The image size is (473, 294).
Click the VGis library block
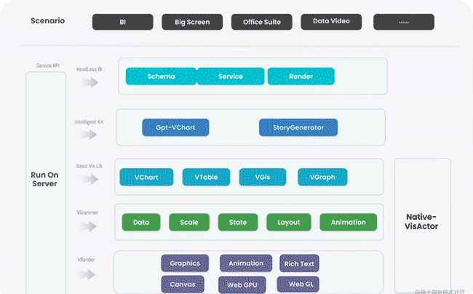[x=263, y=177]
